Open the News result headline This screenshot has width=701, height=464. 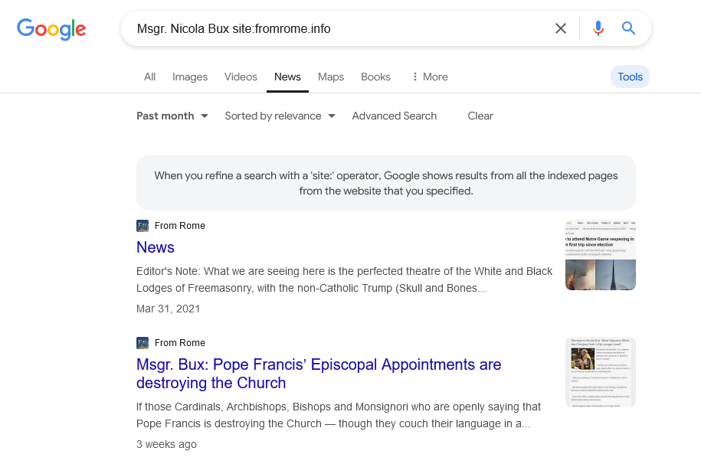[155, 247]
